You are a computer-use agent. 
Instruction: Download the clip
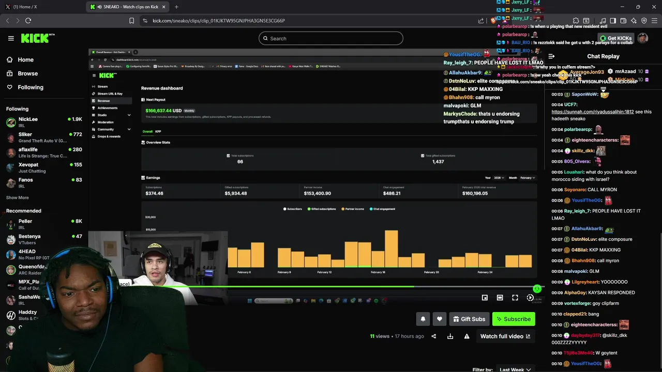[450, 336]
